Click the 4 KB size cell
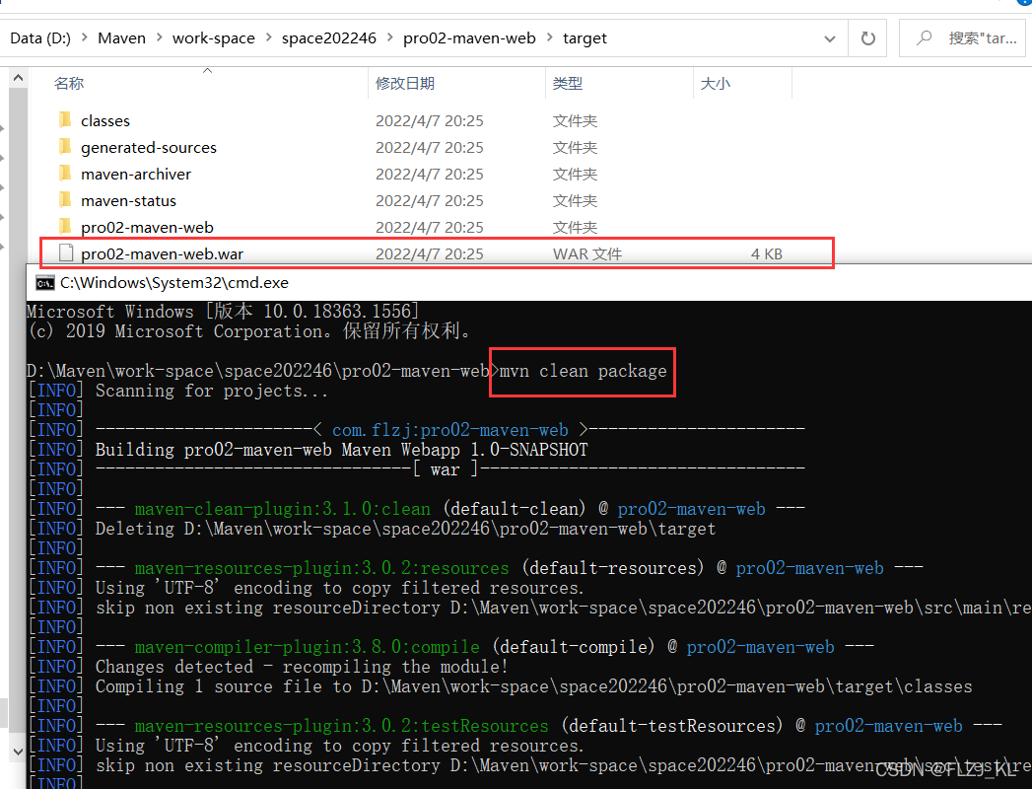The image size is (1032, 789). click(x=767, y=253)
